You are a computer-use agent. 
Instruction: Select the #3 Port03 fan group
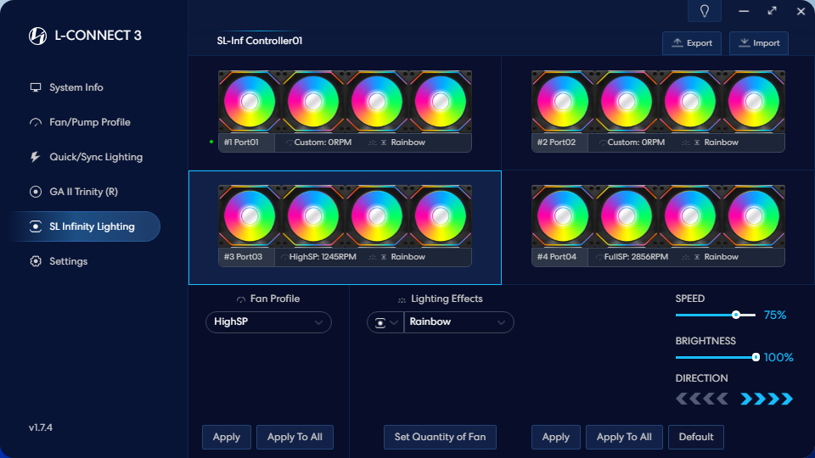346,226
